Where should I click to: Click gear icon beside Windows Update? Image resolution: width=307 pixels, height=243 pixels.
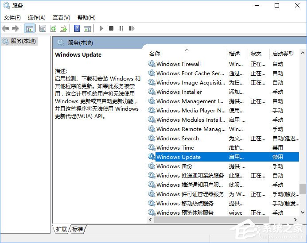coord(152,157)
